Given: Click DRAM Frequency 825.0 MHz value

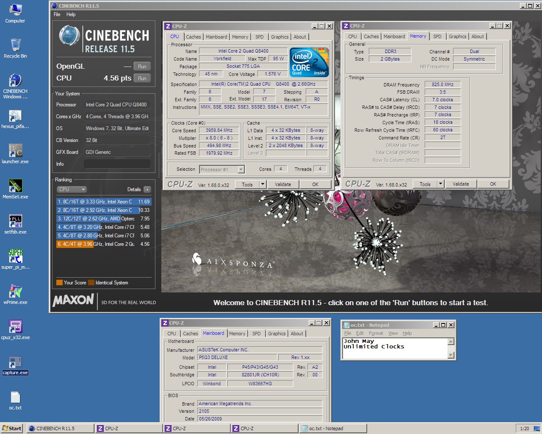Looking at the screenshot, I should [x=442, y=84].
